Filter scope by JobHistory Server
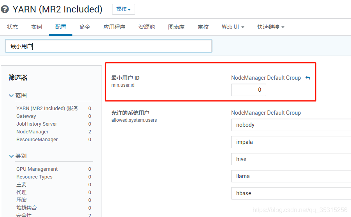The height and width of the screenshot is (217, 351). pyautogui.click(x=37, y=124)
